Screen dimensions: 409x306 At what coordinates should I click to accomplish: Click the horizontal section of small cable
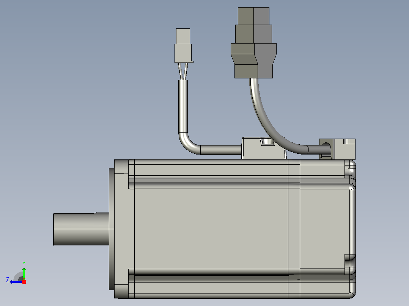221,150
